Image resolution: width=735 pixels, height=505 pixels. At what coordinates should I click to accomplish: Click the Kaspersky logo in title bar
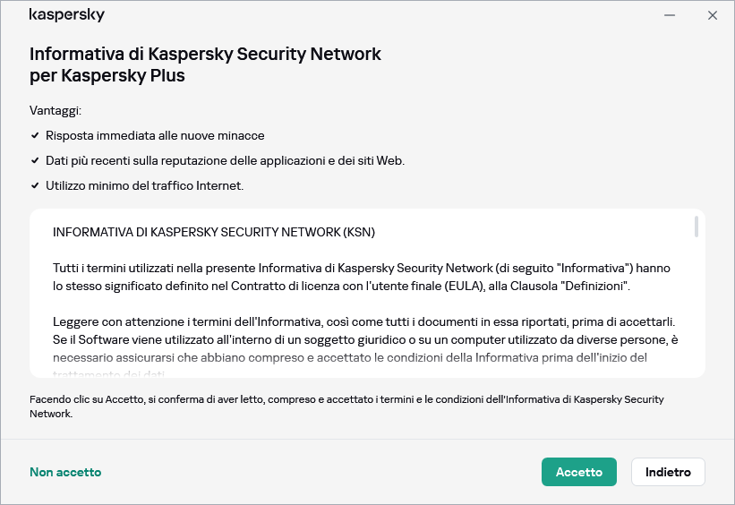(x=67, y=15)
